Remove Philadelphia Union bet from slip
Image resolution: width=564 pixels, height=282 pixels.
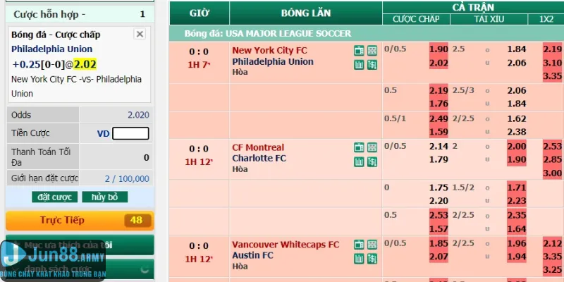[139, 34]
